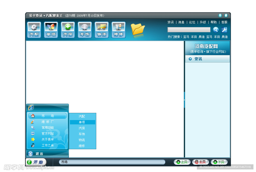
Task: Return home with 主页 button
Action: tap(200, 162)
